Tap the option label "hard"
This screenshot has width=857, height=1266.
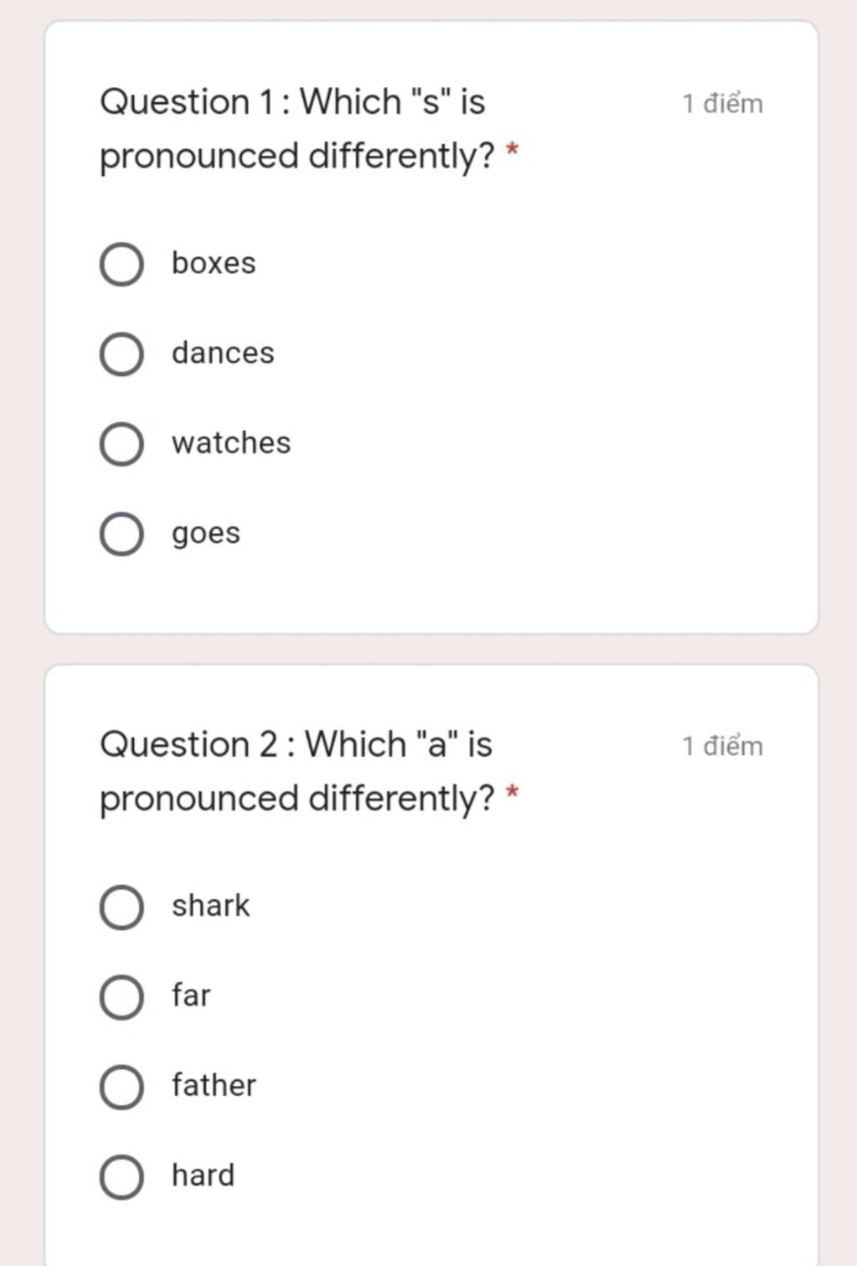point(203,1175)
